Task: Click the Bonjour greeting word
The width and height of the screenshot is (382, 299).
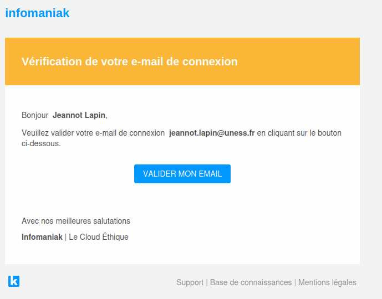Action: [35, 115]
